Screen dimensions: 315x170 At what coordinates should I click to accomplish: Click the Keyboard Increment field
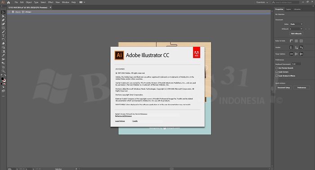pos(296,64)
